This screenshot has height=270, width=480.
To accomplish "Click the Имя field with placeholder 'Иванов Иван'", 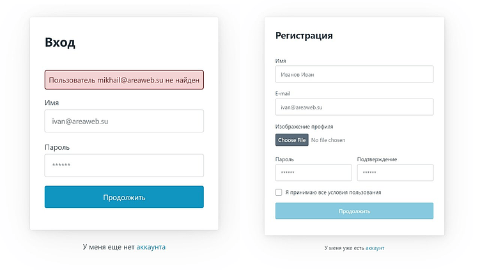I will pos(354,74).
